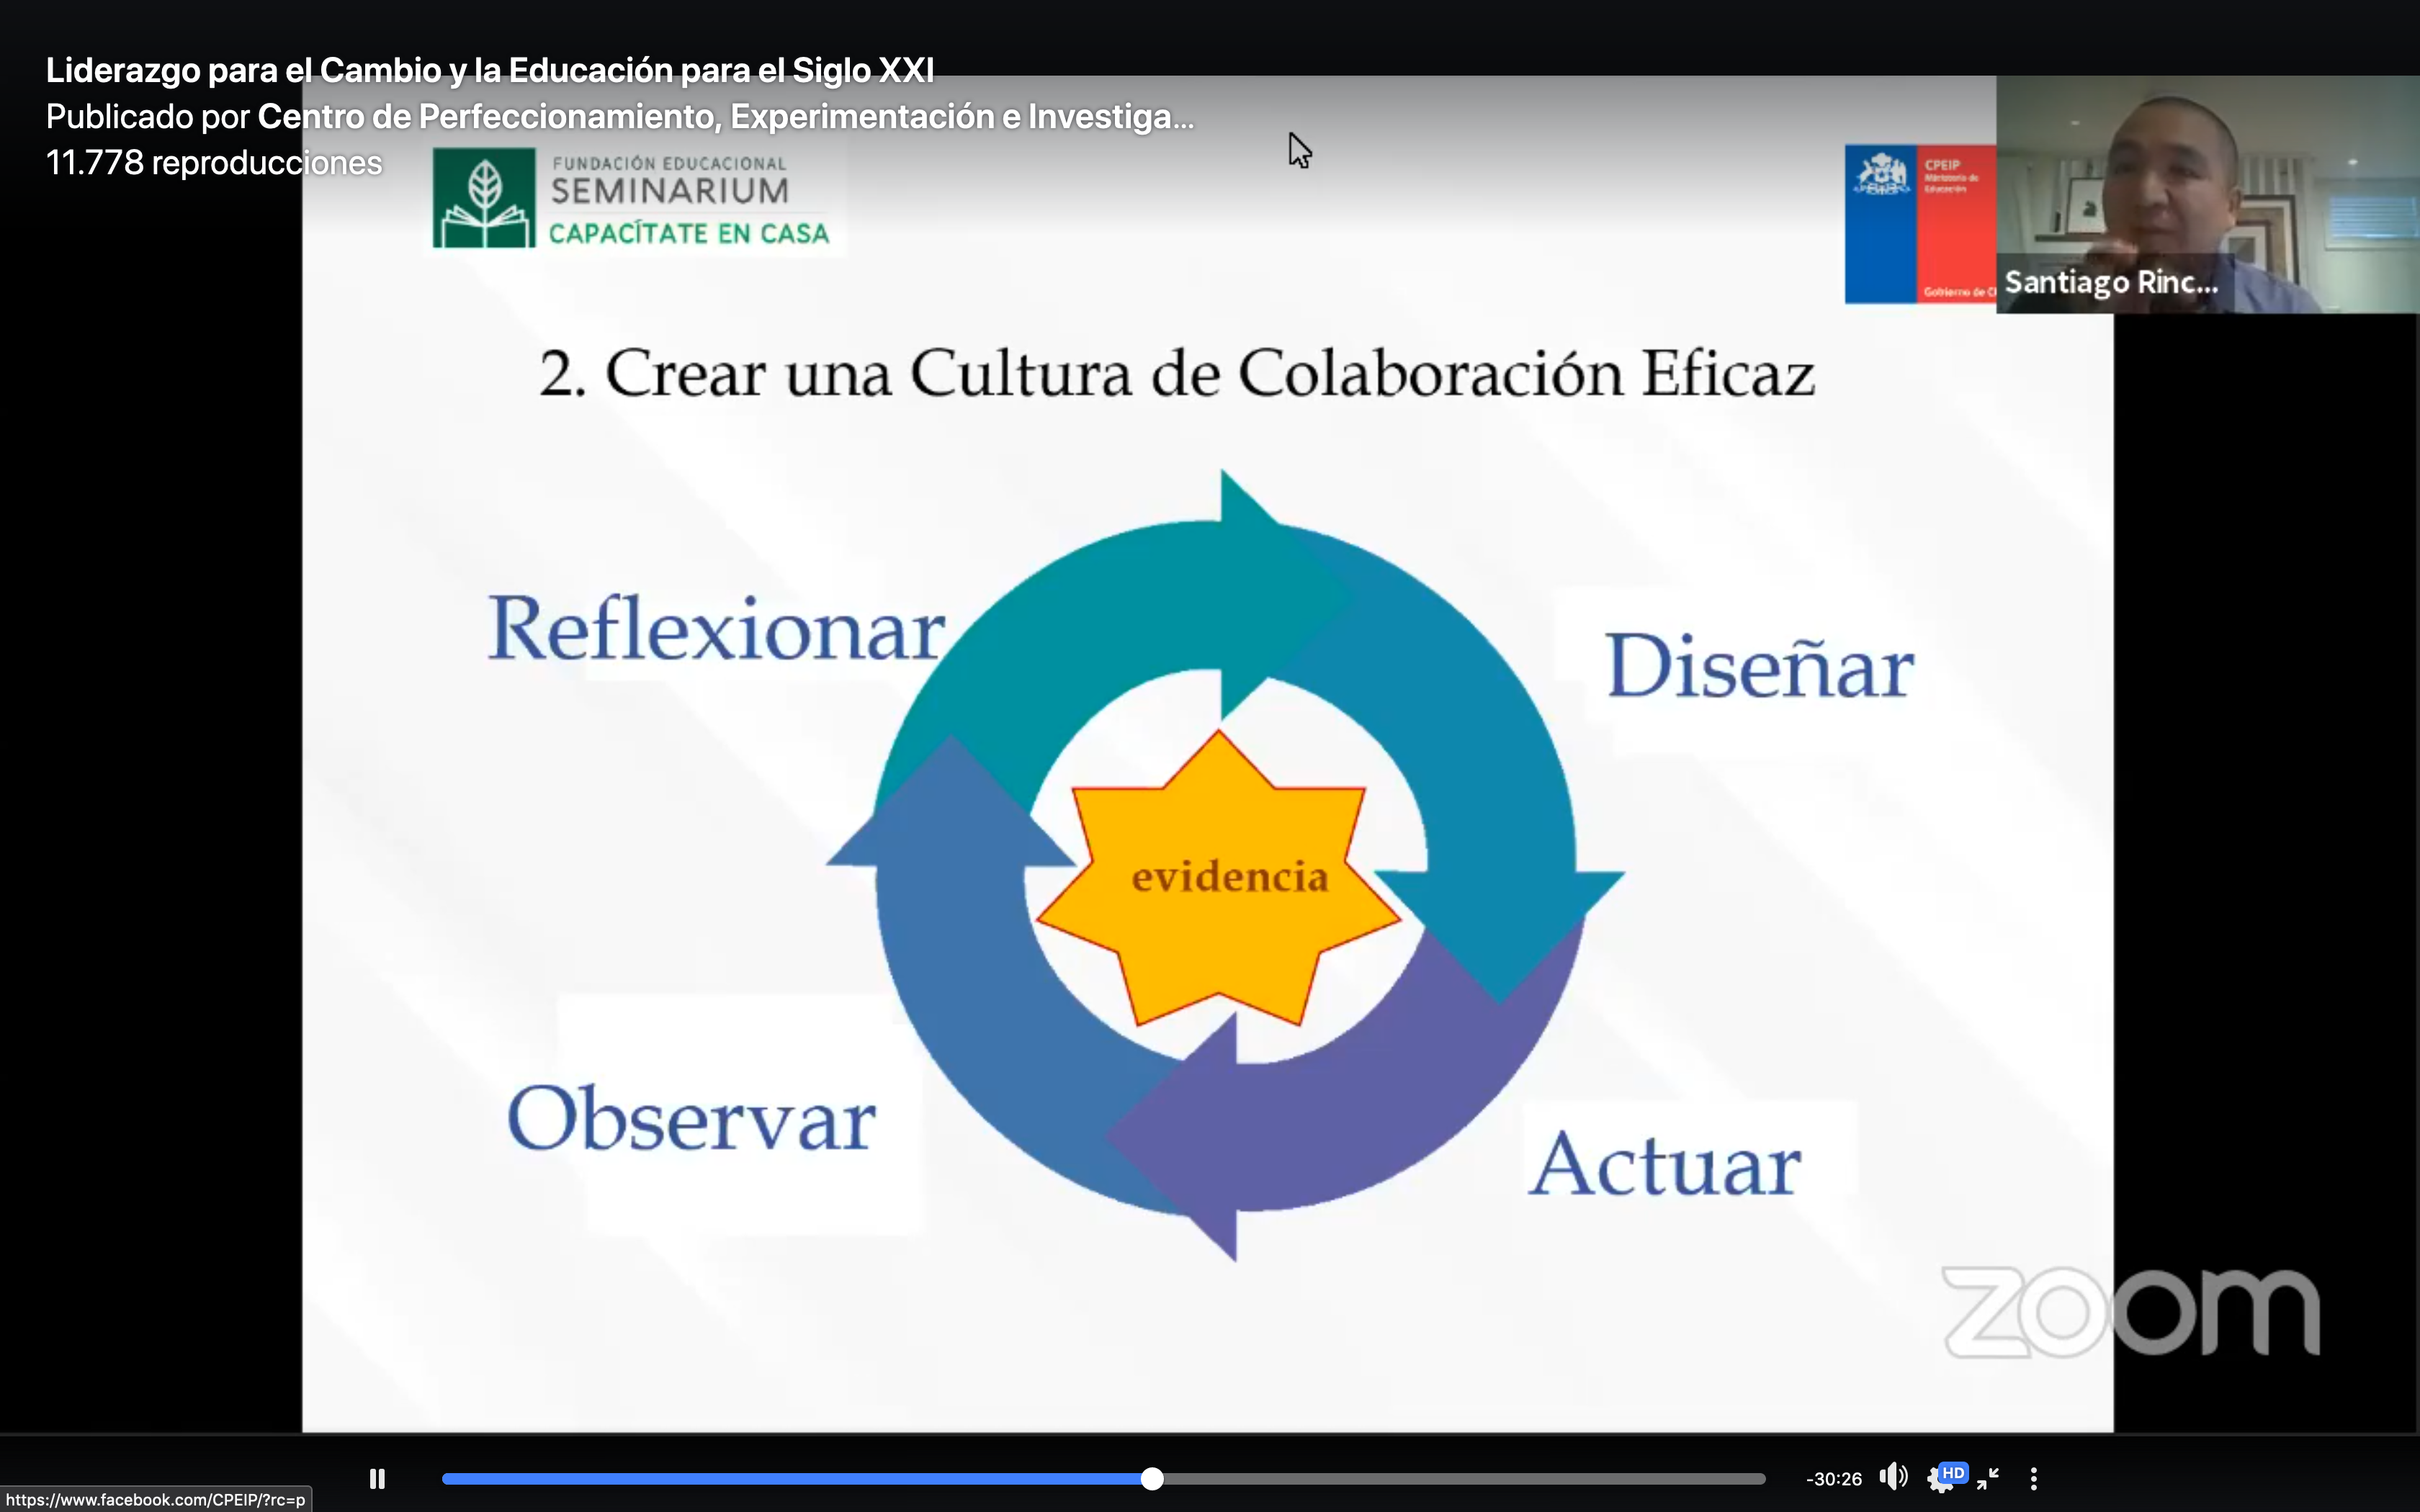This screenshot has height=1512, width=2420.
Task: Click the 'Reflexionar' label on the slide
Action: click(x=716, y=629)
